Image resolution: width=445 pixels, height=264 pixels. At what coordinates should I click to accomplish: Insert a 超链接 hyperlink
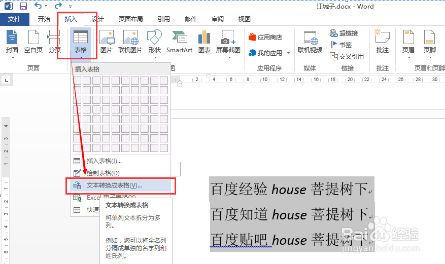(344, 33)
